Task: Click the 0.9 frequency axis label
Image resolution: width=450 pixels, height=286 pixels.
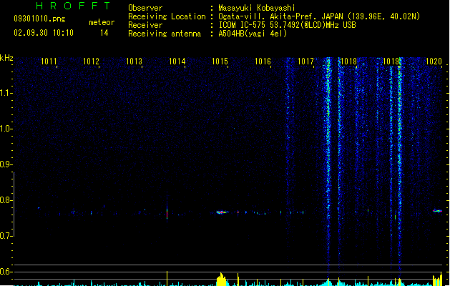Action: [x=6, y=164]
